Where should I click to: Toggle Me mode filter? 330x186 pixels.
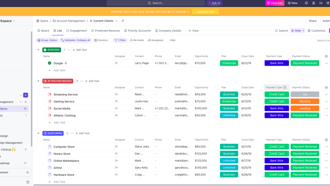pyautogui.click(x=137, y=40)
